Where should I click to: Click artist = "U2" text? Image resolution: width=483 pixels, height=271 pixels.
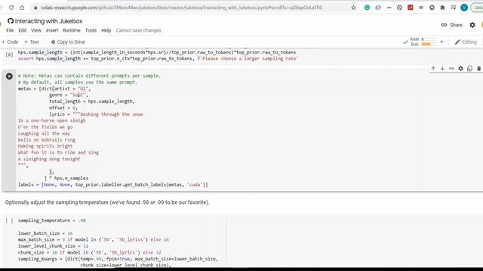click(x=72, y=89)
